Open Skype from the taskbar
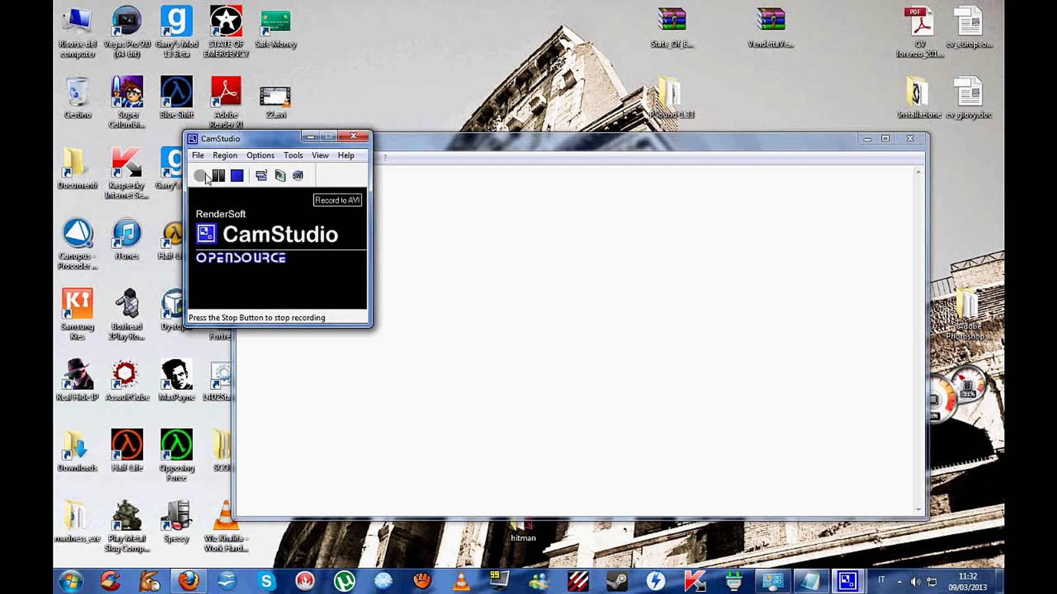The image size is (1057, 594). 266,581
